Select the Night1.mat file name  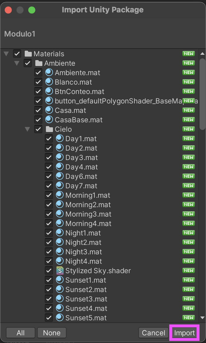click(83, 233)
